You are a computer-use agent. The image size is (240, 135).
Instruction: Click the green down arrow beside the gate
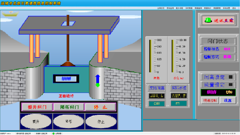point(98,85)
